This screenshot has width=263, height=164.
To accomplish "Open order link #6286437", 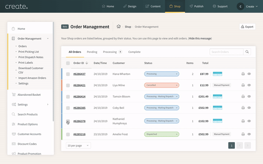I will click(79, 74).
